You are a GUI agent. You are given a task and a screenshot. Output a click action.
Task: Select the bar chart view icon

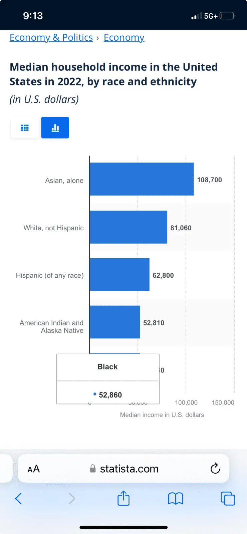tap(55, 128)
